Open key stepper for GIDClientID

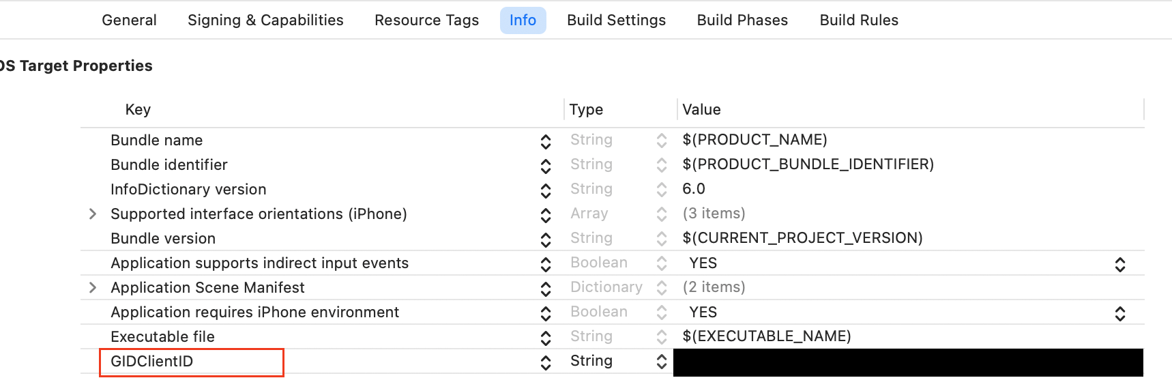546,362
